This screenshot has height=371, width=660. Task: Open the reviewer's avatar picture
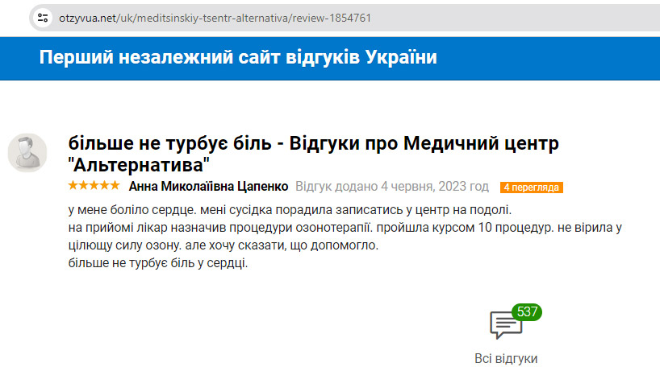click(x=27, y=151)
